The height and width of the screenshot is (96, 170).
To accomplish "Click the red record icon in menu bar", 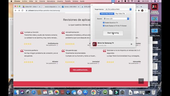I will [116, 1].
